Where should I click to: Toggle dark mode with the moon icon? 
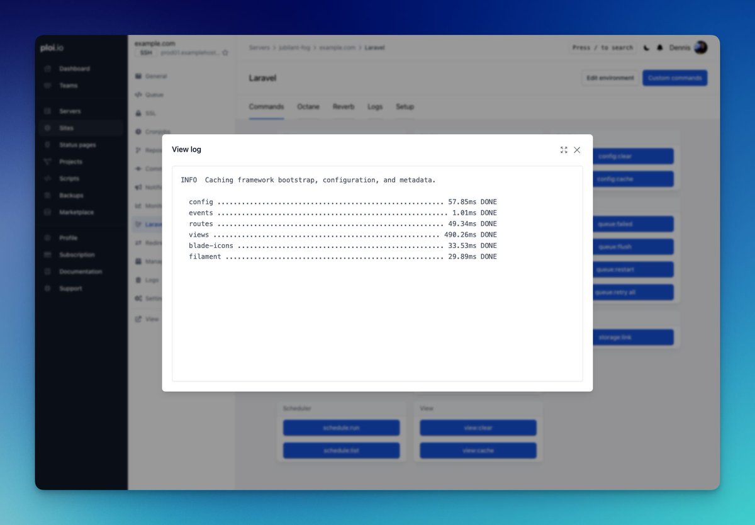click(x=647, y=48)
